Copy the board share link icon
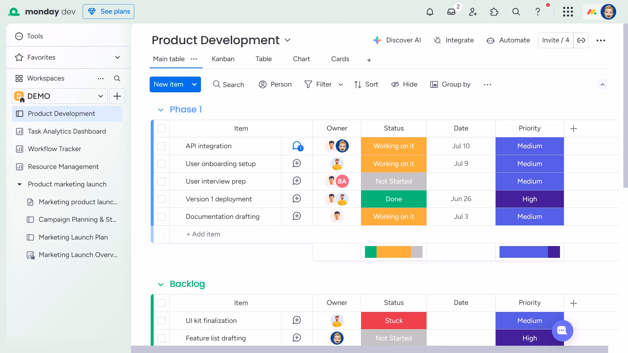 pos(581,40)
